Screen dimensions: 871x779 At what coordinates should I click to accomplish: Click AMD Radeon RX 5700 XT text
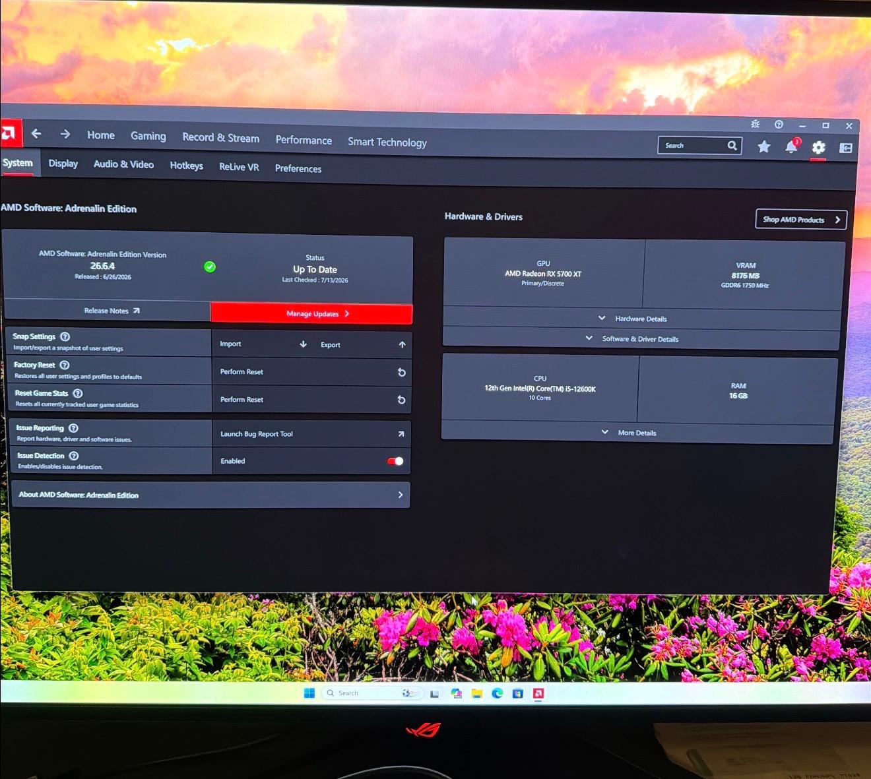[x=543, y=274]
